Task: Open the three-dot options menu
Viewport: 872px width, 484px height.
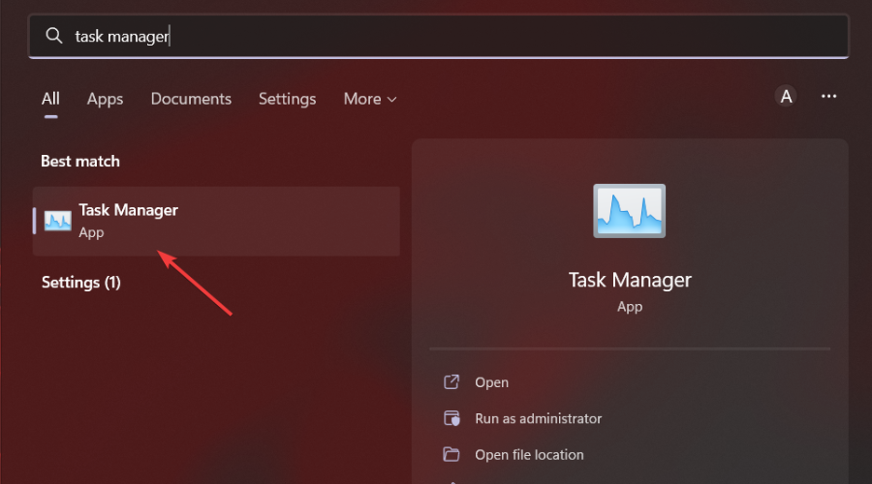Action: (828, 96)
